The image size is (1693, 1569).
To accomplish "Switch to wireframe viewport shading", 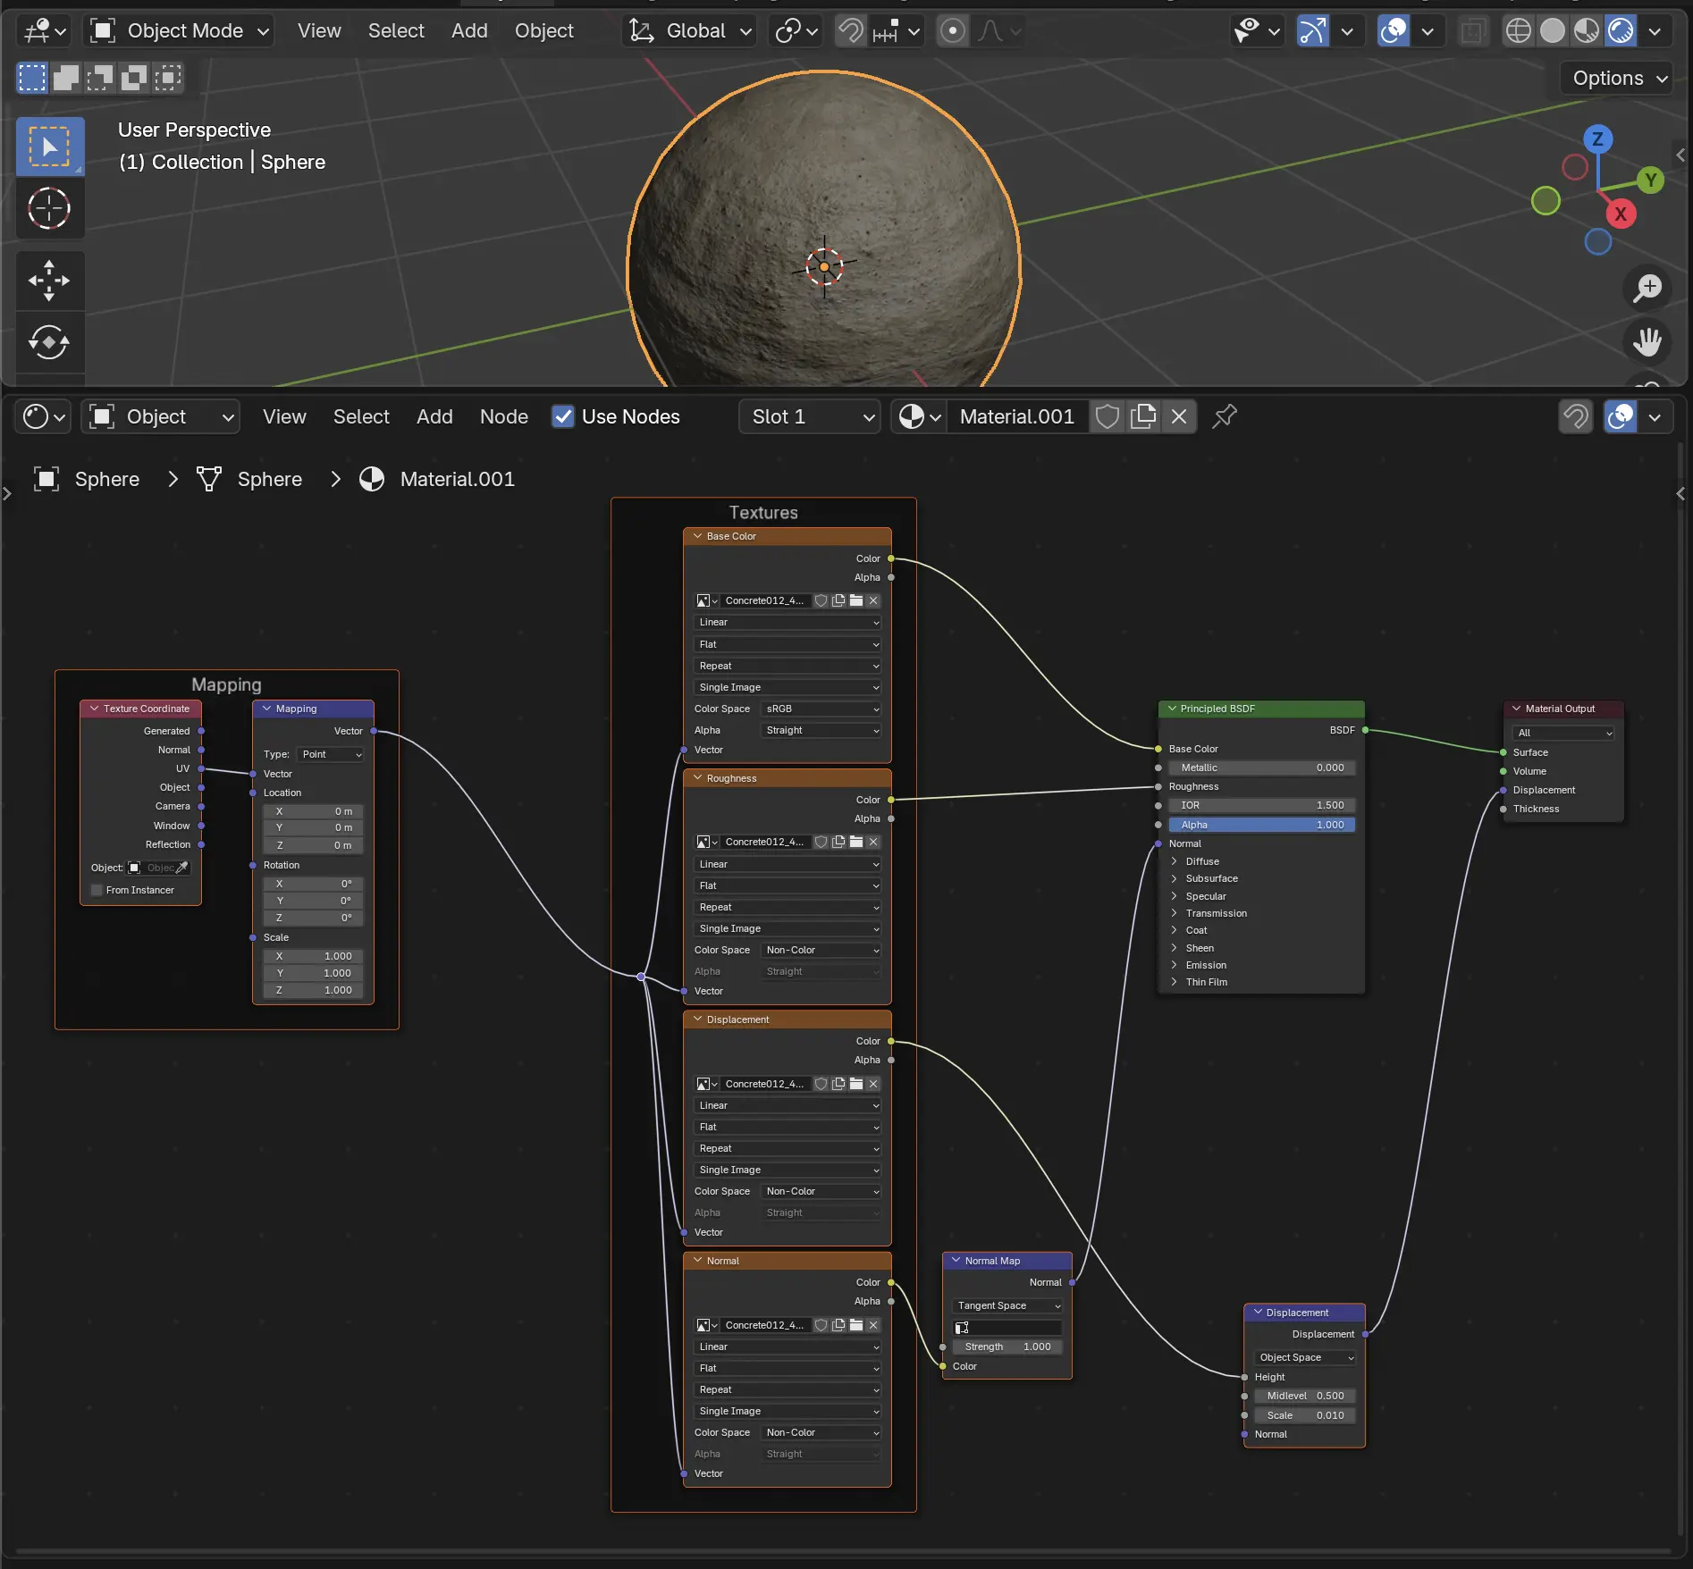I will [1518, 31].
